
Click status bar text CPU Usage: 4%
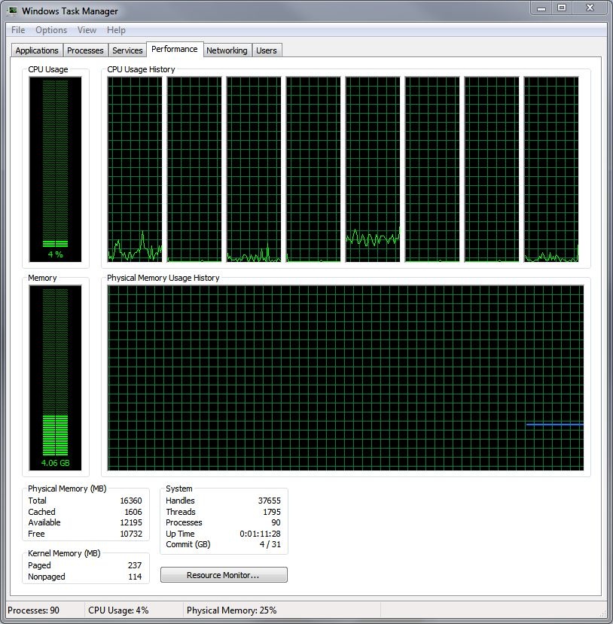tap(118, 610)
